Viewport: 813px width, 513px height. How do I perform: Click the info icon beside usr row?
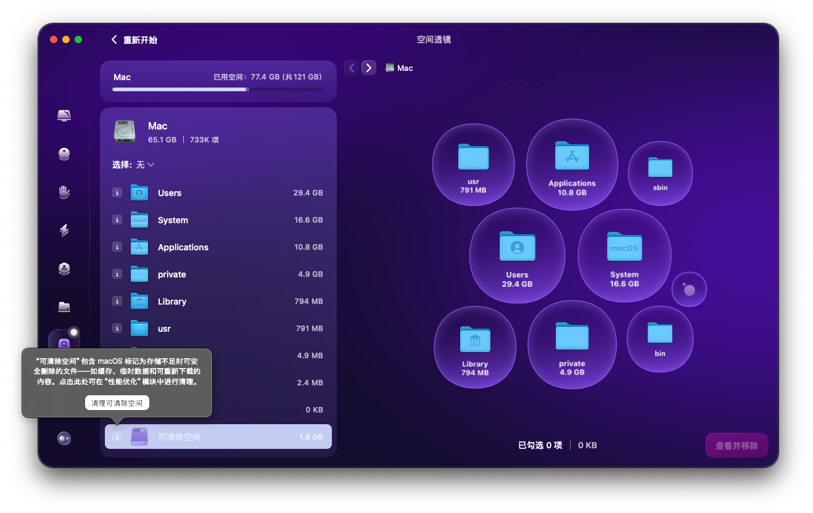pyautogui.click(x=117, y=328)
